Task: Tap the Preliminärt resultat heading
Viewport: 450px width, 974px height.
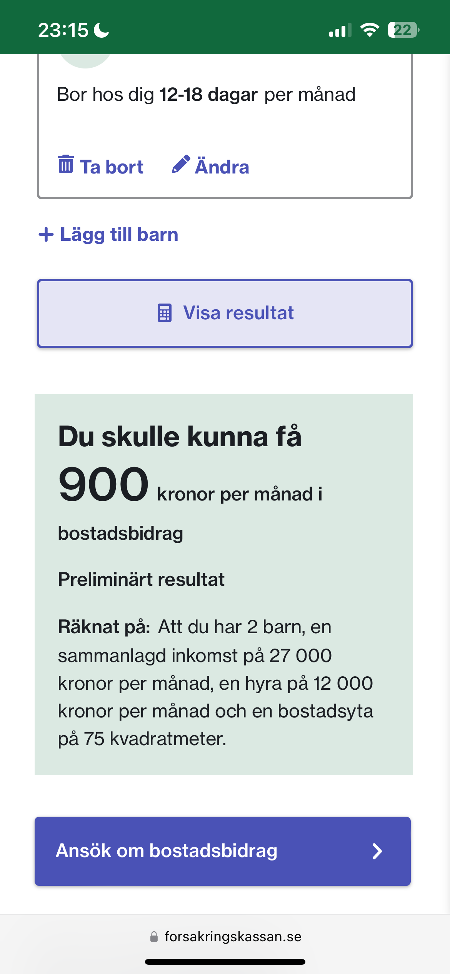Action: point(141,579)
